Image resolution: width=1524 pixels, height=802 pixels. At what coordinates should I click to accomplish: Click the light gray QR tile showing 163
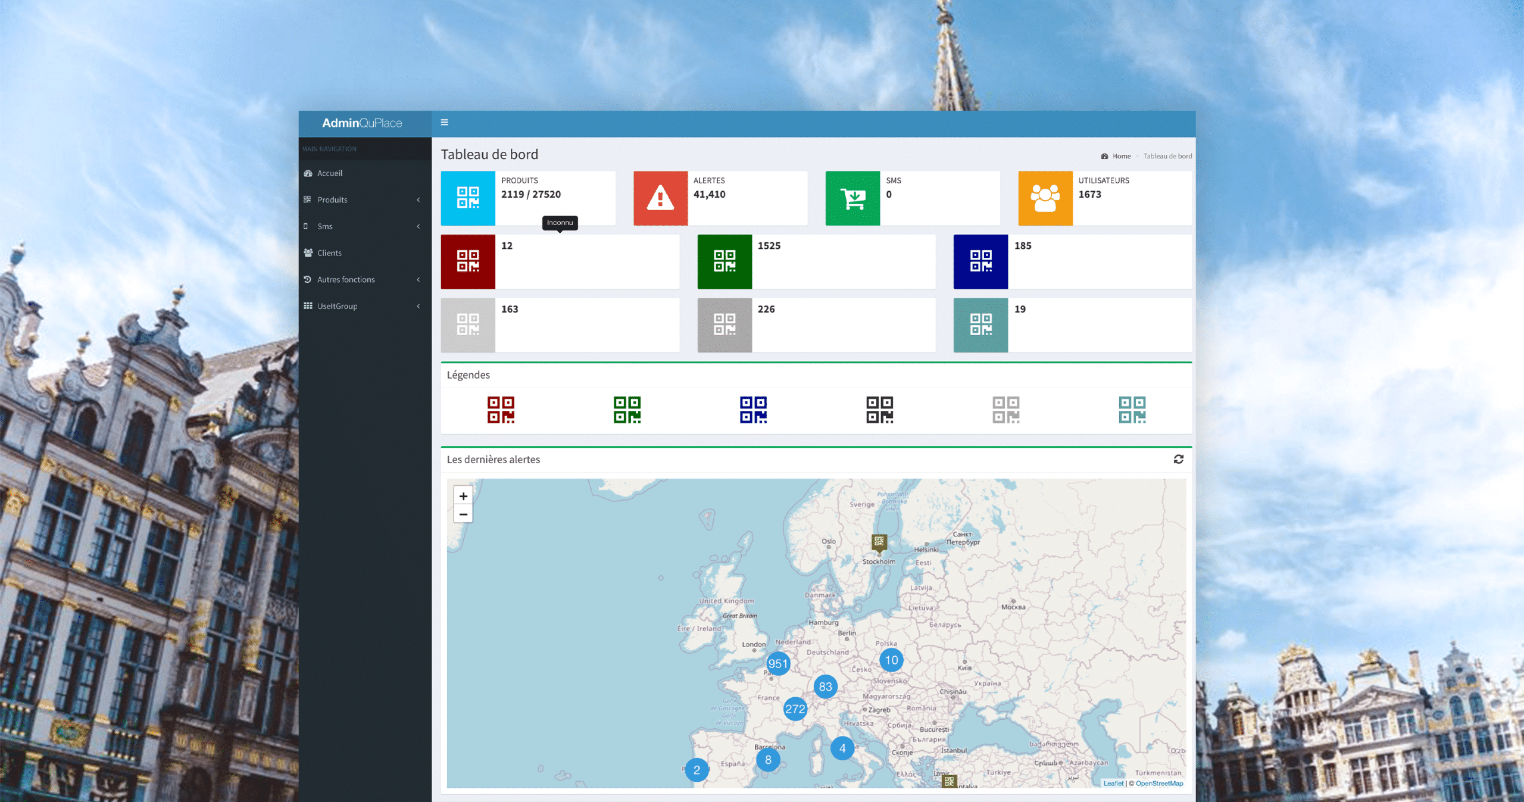(x=468, y=325)
